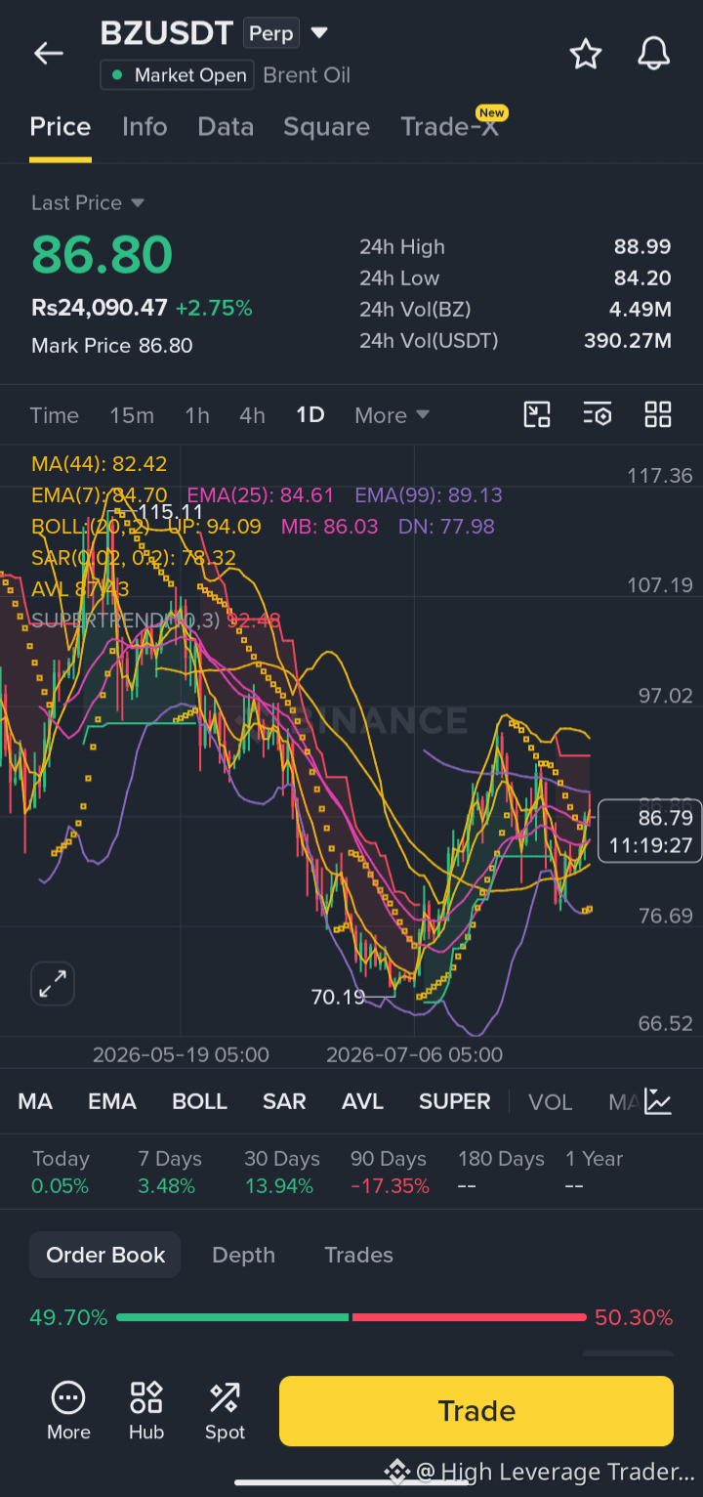Switch to the Square tab
The image size is (703, 1497).
pyautogui.click(x=326, y=127)
